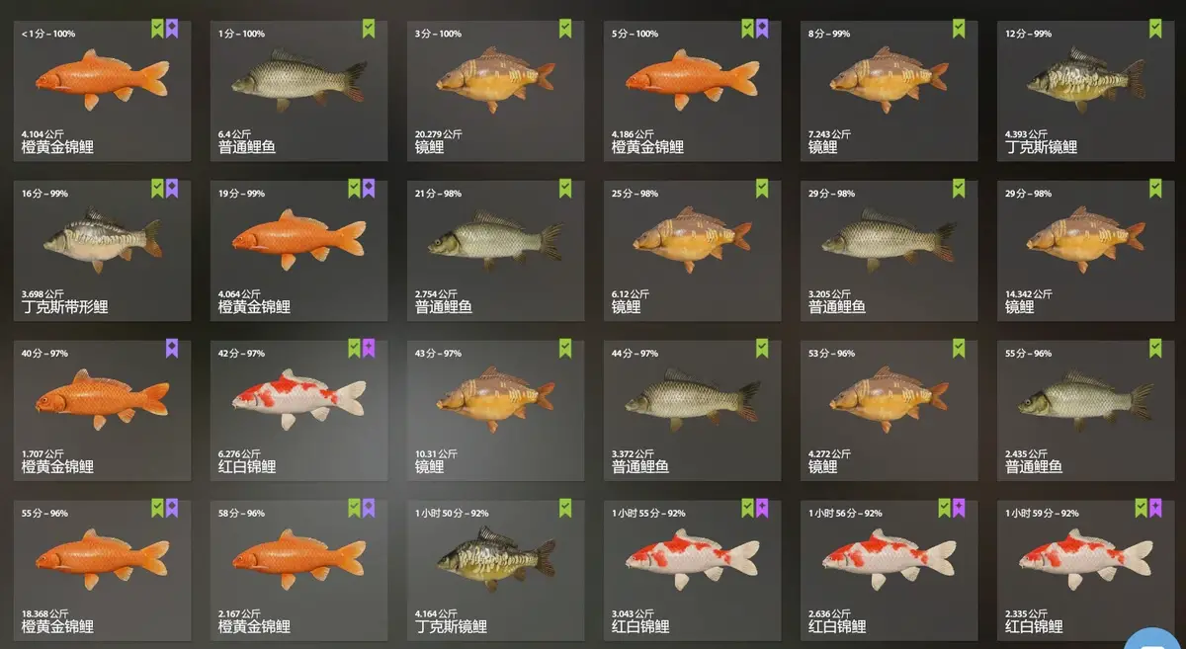Click green check bookmark on 4.164公斤 丁克斯镜鲤 card
The image size is (1186, 649).
point(565,508)
